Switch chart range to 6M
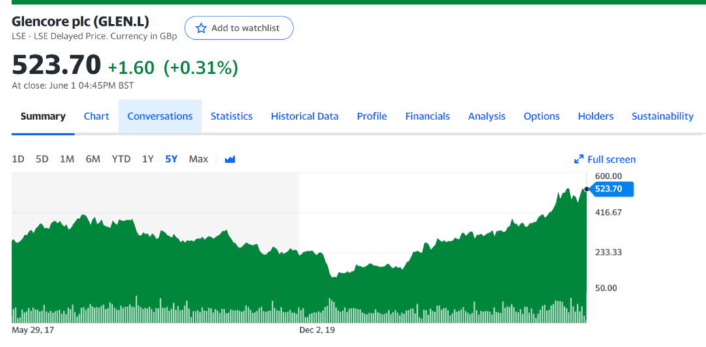The width and height of the screenshot is (706, 347). click(x=93, y=159)
